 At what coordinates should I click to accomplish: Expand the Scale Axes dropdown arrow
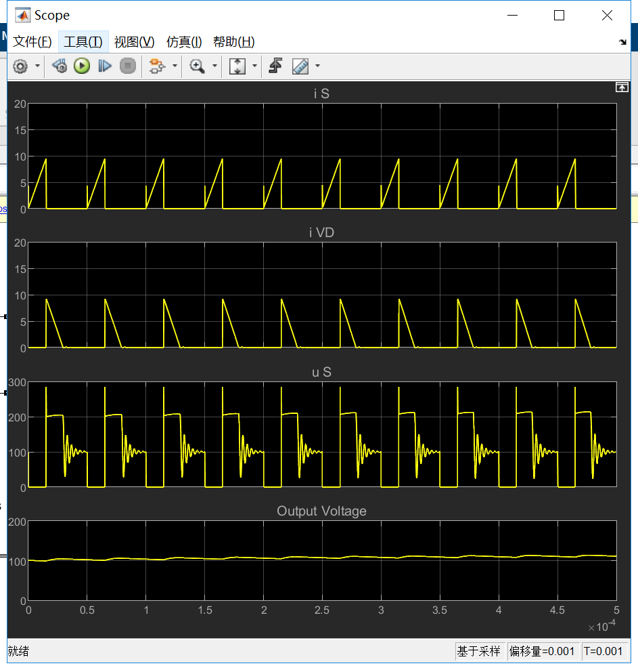255,66
